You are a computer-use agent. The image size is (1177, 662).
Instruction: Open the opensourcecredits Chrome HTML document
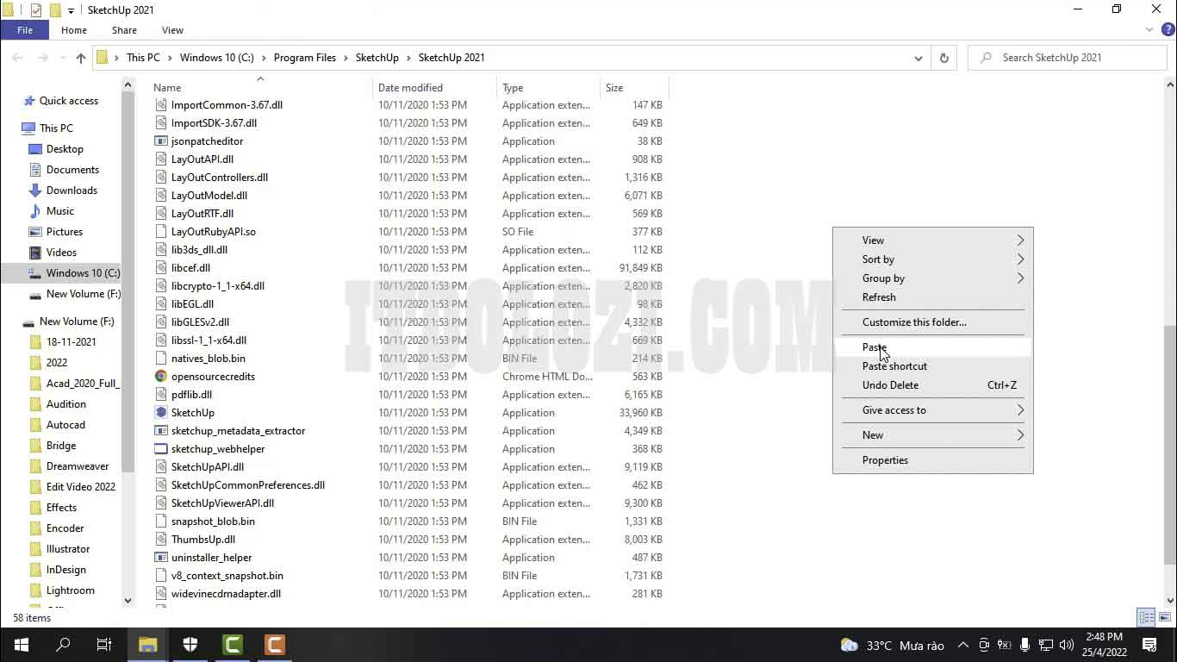(x=219, y=376)
